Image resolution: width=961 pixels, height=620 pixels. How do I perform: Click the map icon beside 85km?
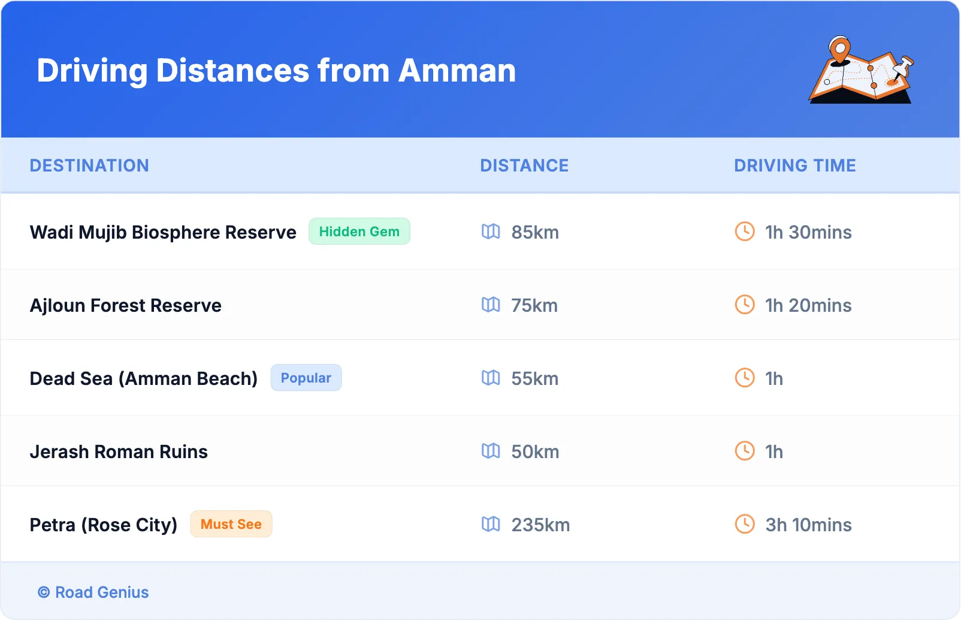click(x=491, y=231)
